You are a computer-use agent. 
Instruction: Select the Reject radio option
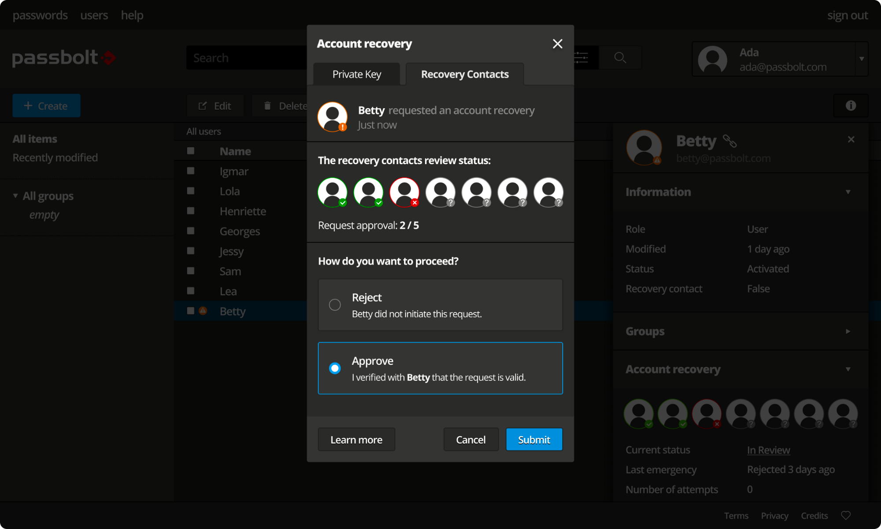tap(335, 305)
